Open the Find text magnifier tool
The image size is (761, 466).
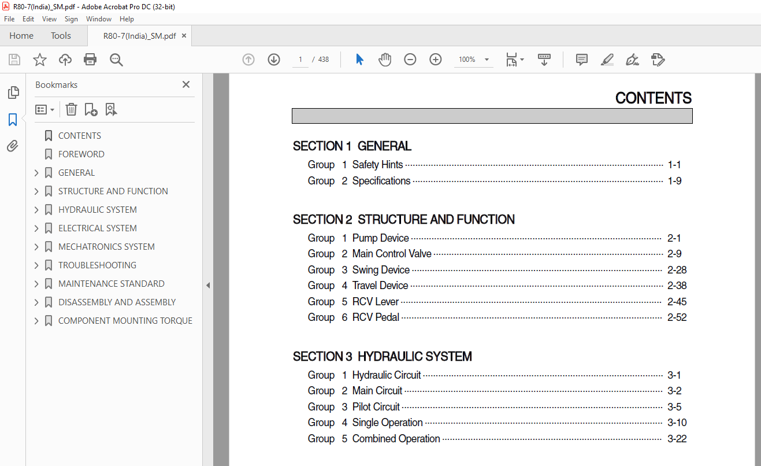(117, 60)
